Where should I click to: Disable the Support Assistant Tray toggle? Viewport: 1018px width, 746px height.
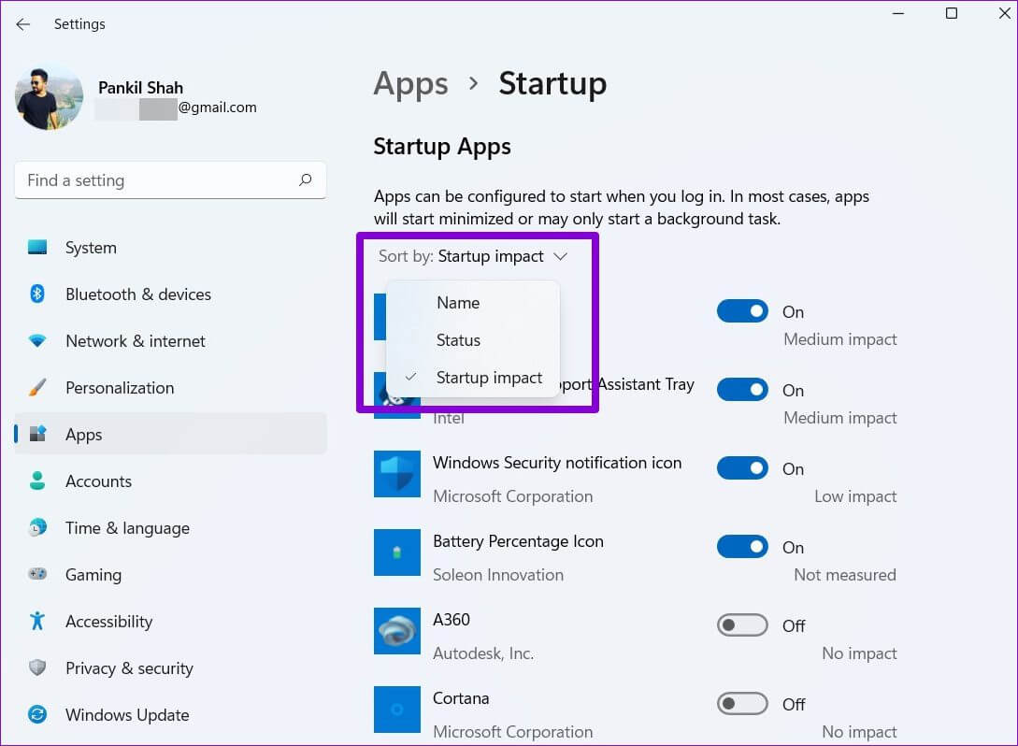click(742, 390)
